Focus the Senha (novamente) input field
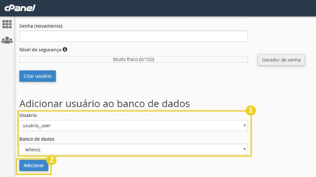Viewport: 316px width, 177px height. 133,36
